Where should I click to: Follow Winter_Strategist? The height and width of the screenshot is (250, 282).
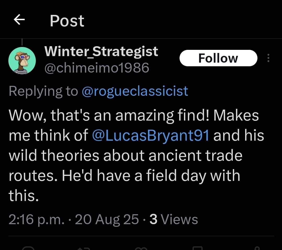[x=218, y=58]
